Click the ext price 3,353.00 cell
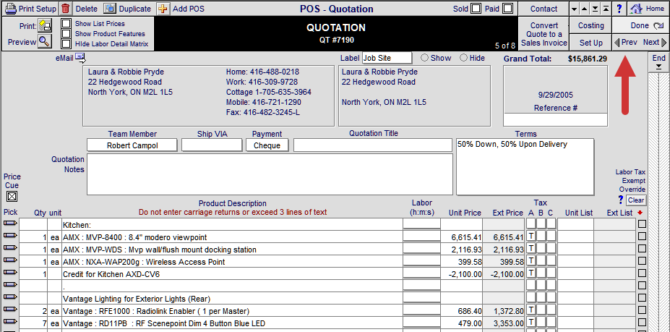 pos(503,323)
